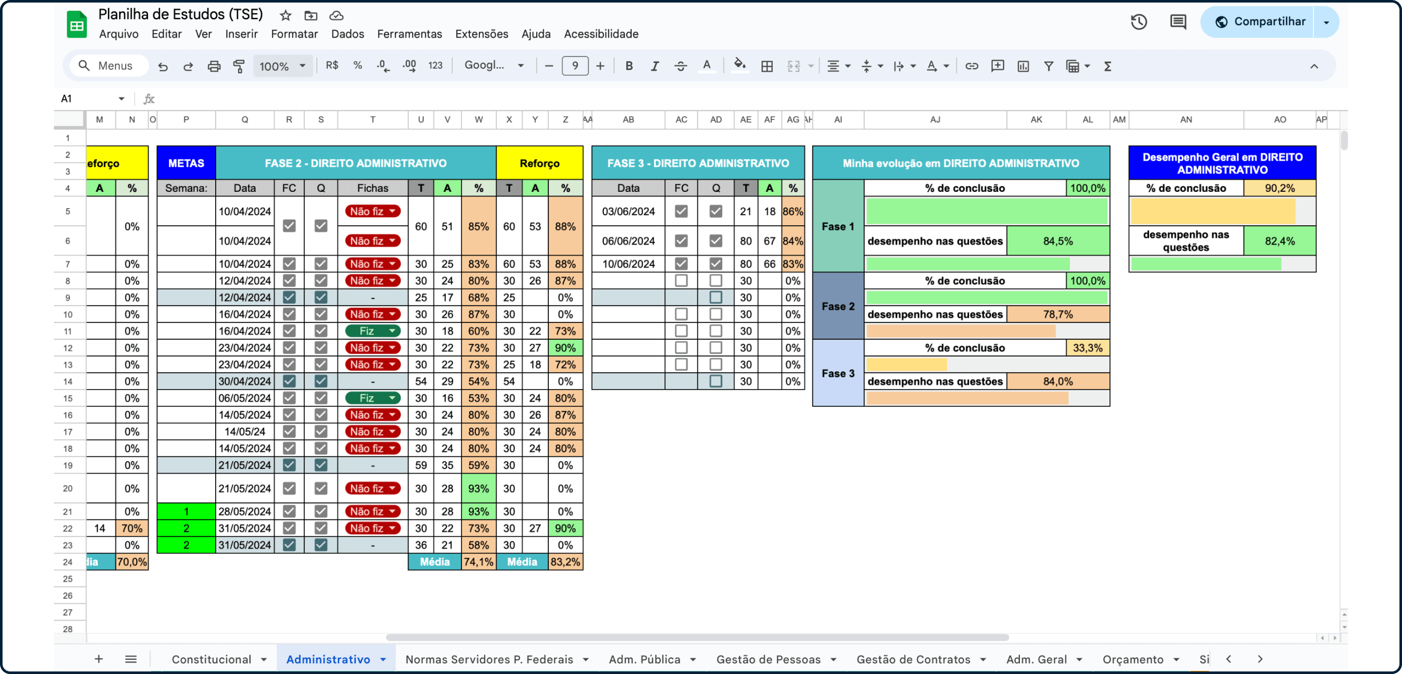This screenshot has height=674, width=1402.
Task: Click the text color underline A icon
Action: click(707, 66)
